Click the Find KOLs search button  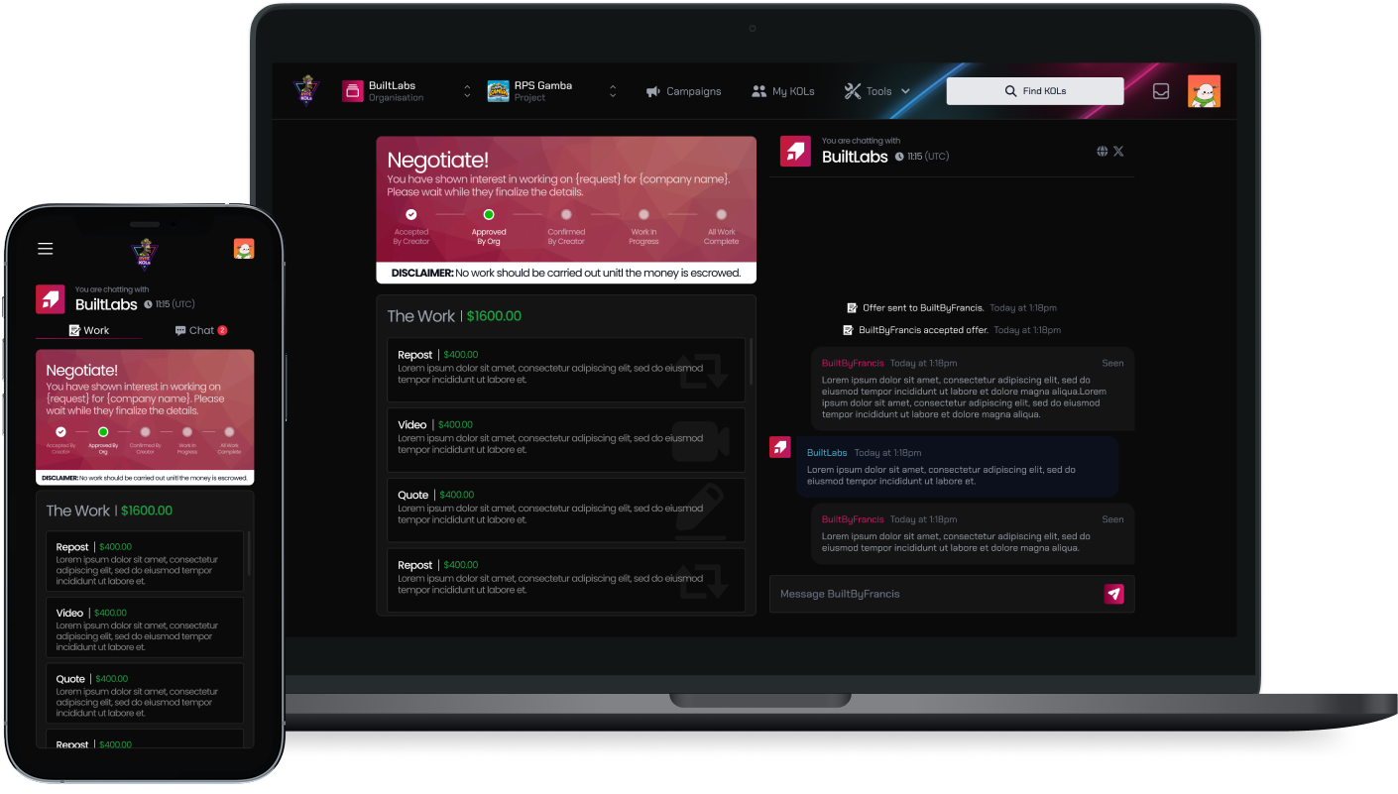(1035, 91)
